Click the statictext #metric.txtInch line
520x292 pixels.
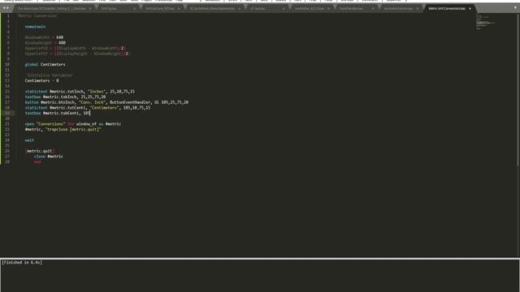[80, 92]
